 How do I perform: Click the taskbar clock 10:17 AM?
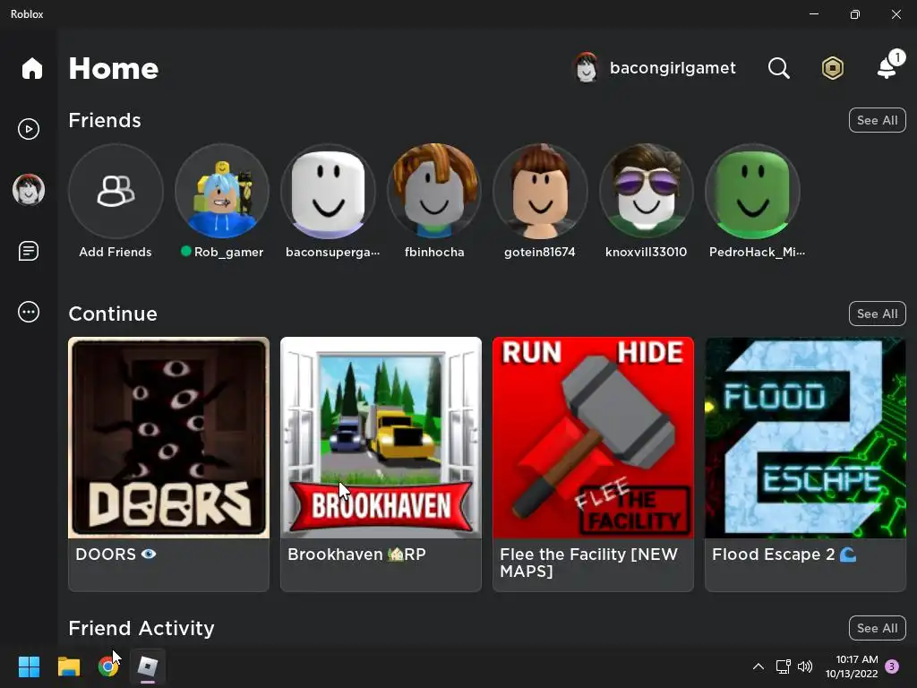point(857,659)
